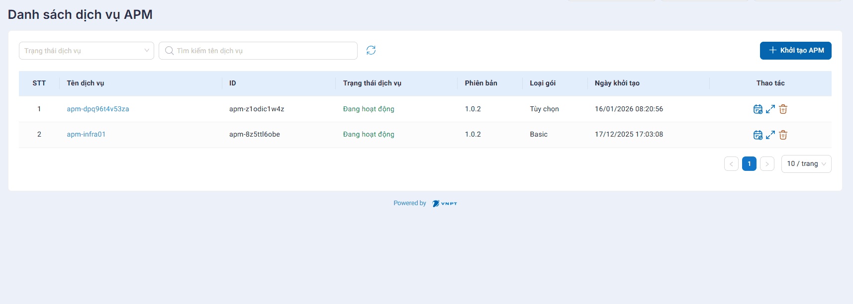Click the 'Phiên bản' column header
The height and width of the screenshot is (304, 853).
(481, 83)
